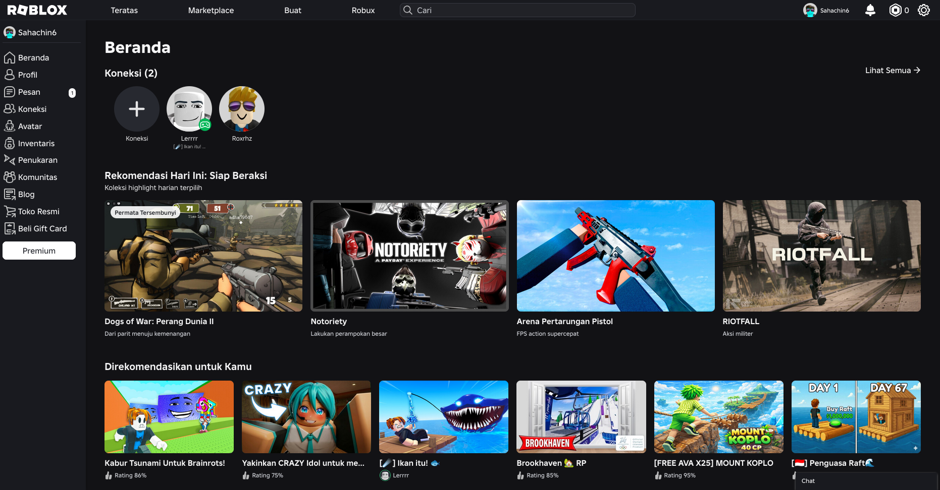
Task: Click the Lihat Semua link
Action: pos(892,71)
